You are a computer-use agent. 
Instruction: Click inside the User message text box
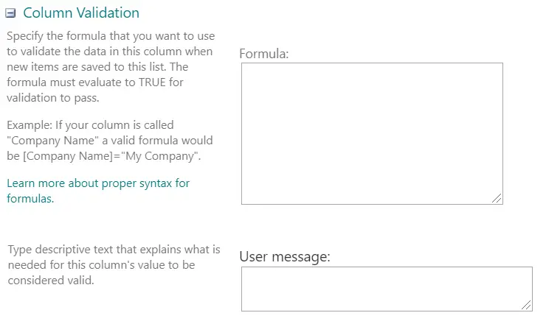pos(386,289)
